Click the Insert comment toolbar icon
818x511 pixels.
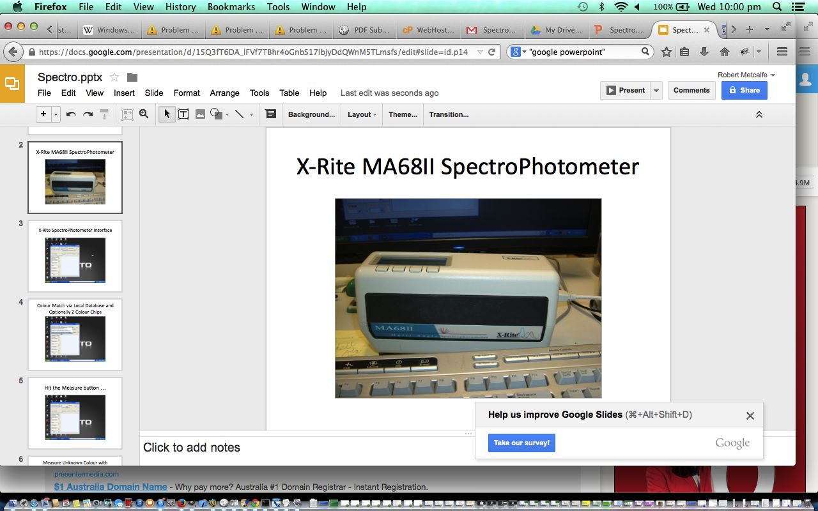pyautogui.click(x=270, y=114)
